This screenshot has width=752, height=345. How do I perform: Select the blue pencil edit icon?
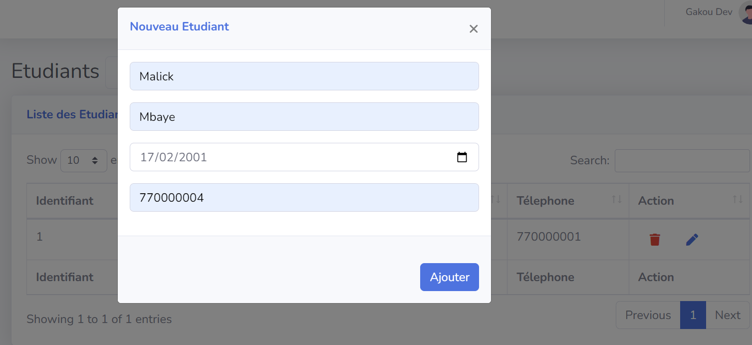click(x=692, y=239)
